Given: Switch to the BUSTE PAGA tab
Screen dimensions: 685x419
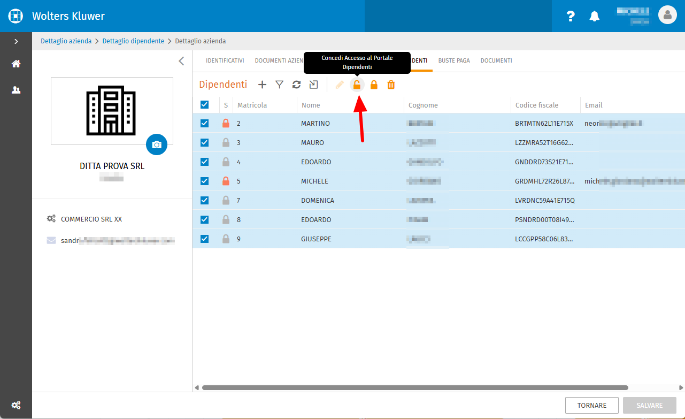Looking at the screenshot, I should coord(454,60).
